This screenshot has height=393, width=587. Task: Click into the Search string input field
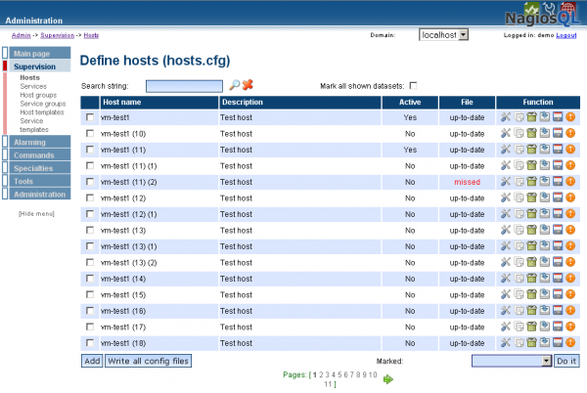coord(185,86)
